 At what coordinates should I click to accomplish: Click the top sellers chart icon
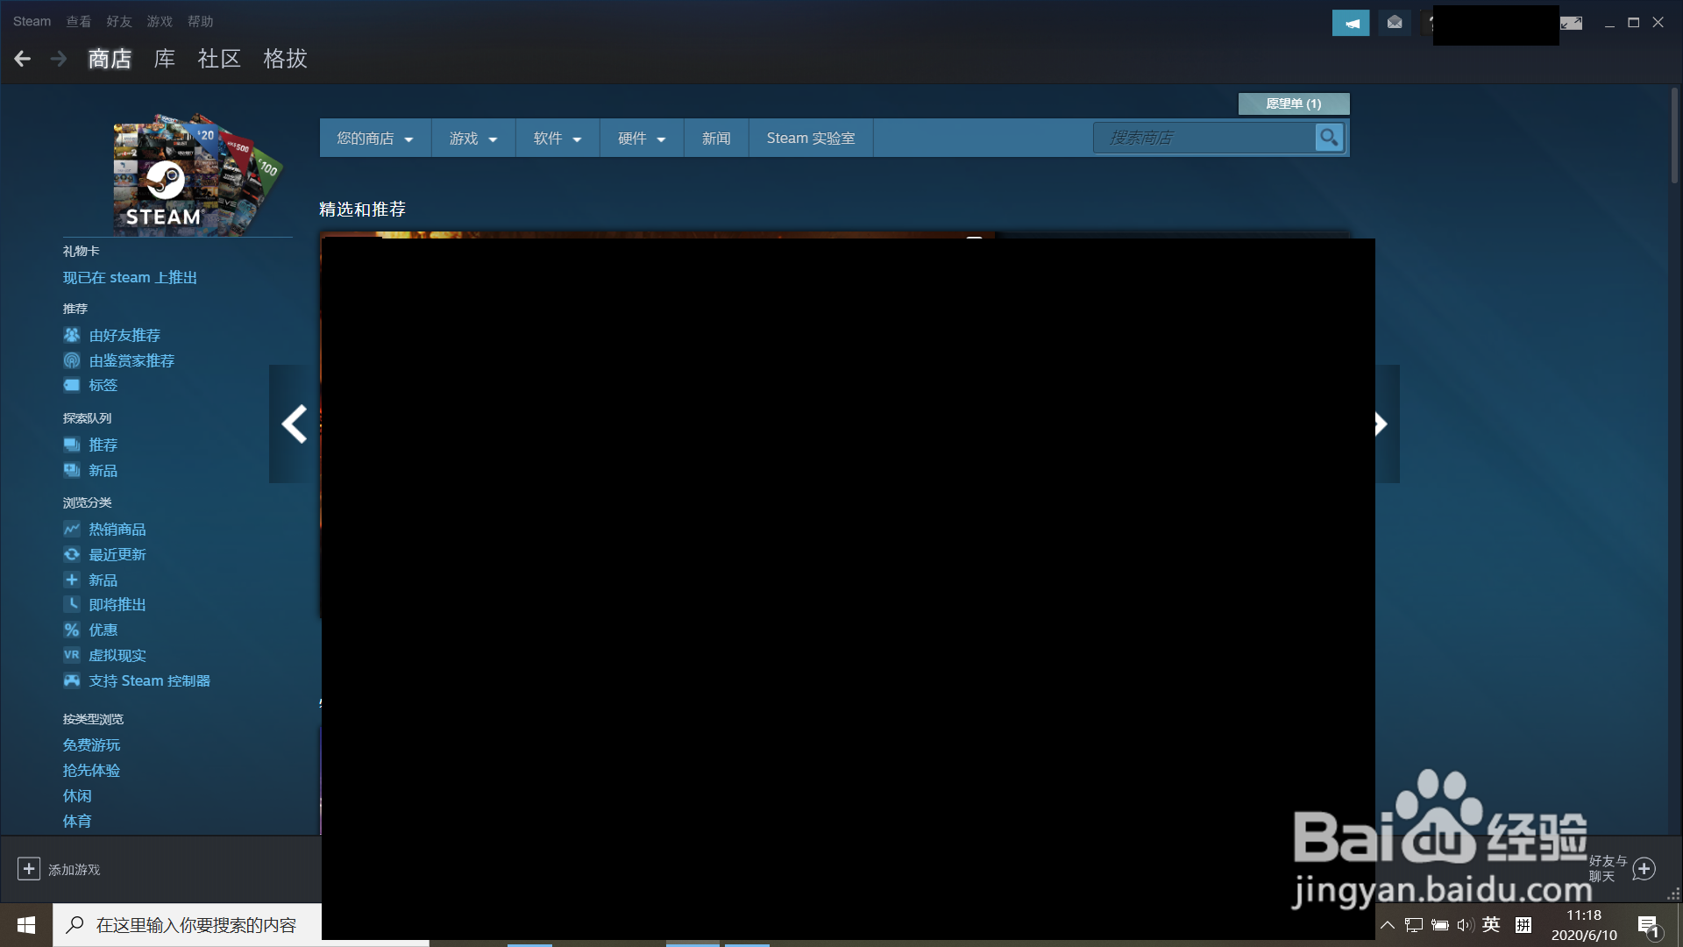pos(72,529)
